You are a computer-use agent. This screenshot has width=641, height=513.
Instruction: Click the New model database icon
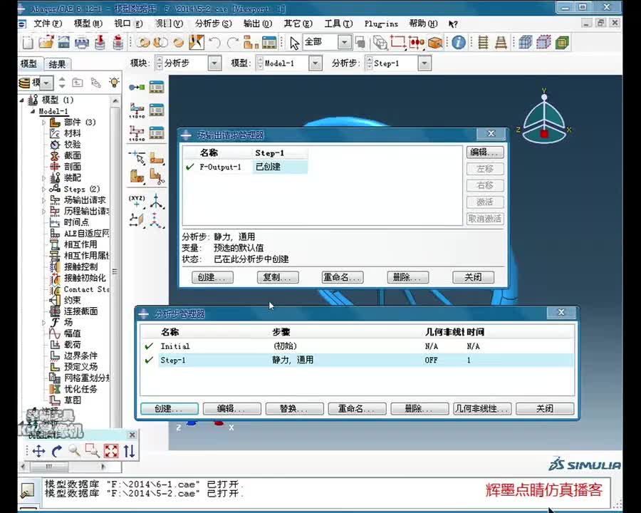[x=28, y=42]
